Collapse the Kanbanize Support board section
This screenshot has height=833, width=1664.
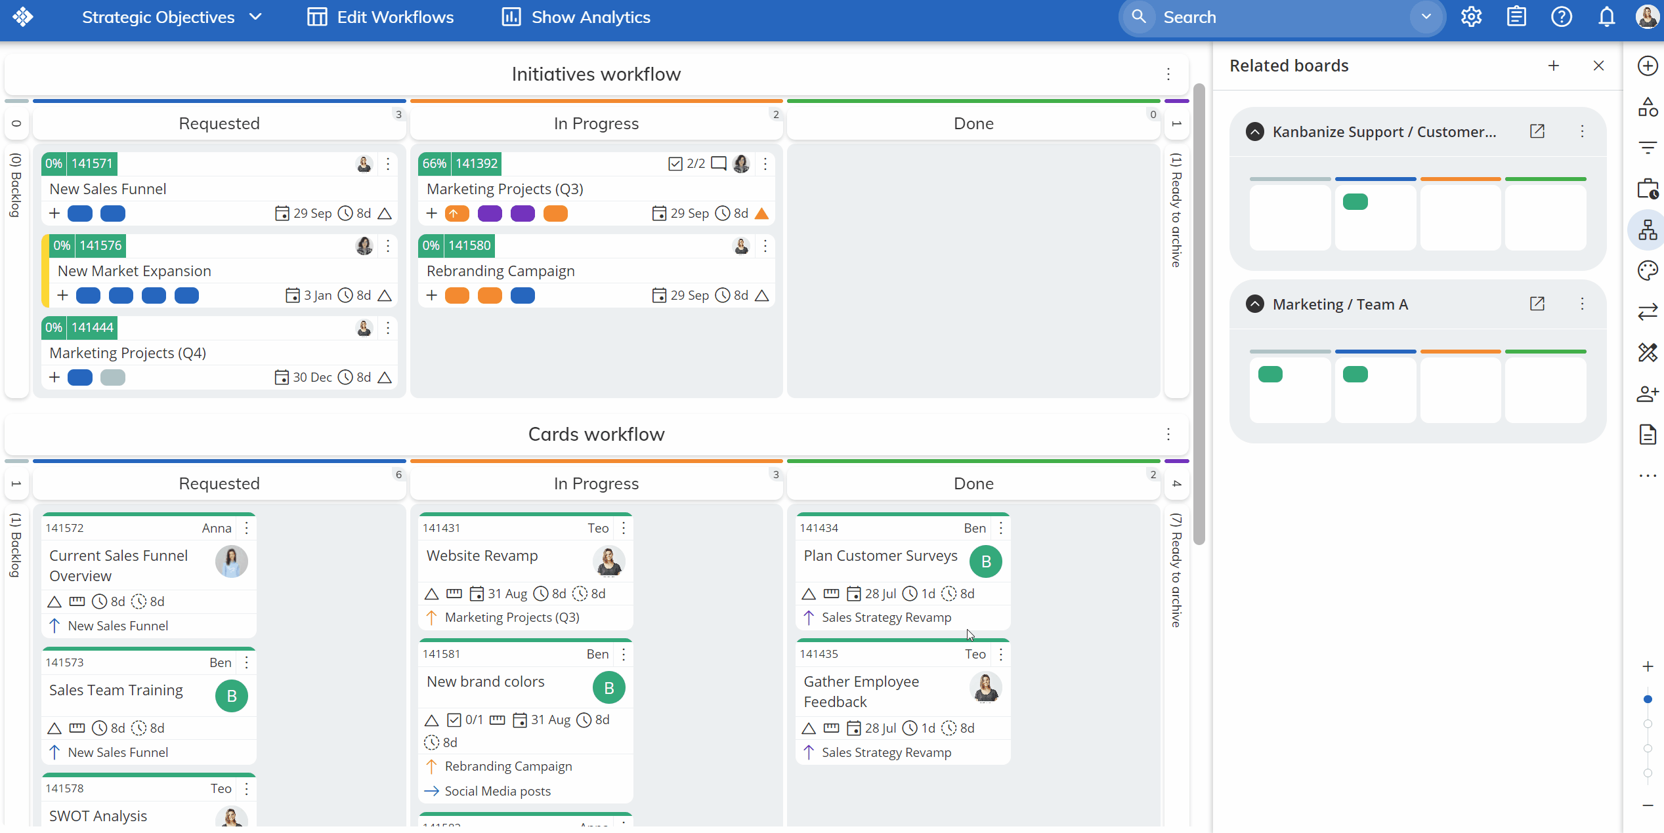[x=1254, y=131]
